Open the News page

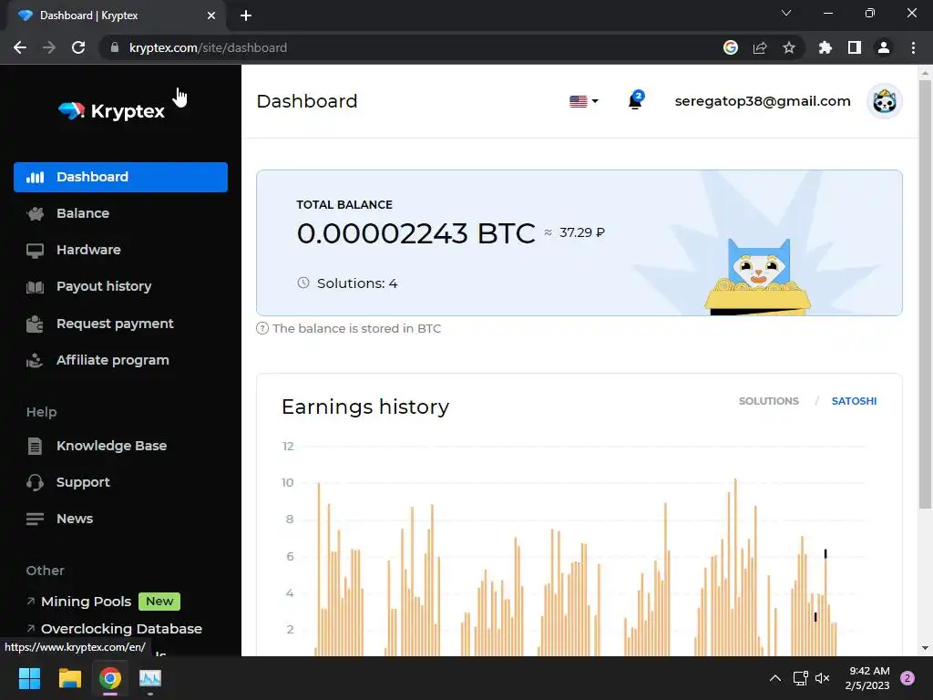coord(75,519)
